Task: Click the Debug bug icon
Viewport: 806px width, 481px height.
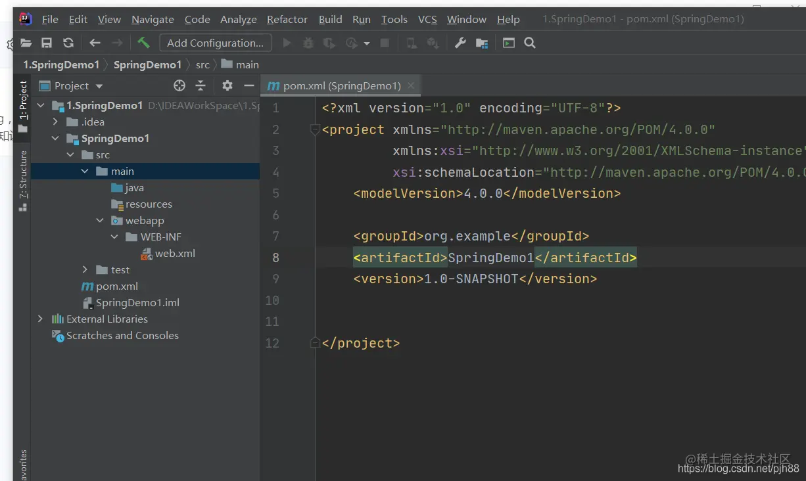Action: (308, 43)
